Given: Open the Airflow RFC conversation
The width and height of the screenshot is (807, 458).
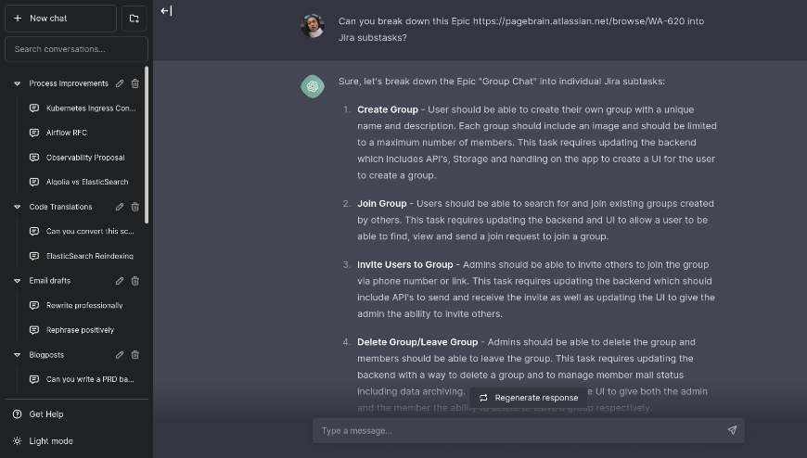Looking at the screenshot, I should tap(67, 133).
